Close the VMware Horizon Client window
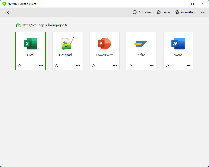The image size is (209, 167). coord(203,4)
